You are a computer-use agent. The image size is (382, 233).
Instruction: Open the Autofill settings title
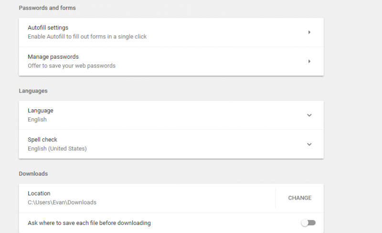(48, 28)
